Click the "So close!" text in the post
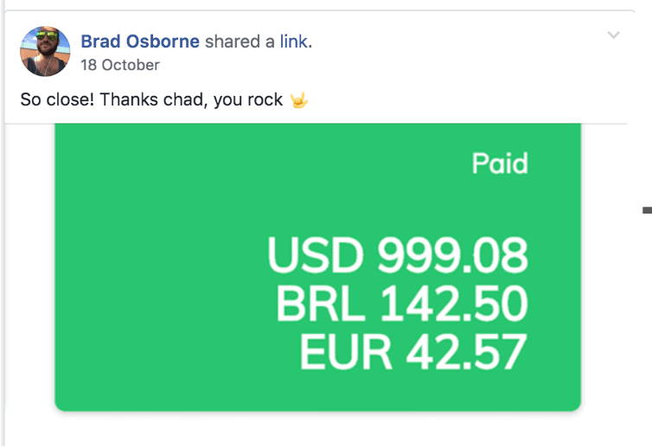 [57, 99]
